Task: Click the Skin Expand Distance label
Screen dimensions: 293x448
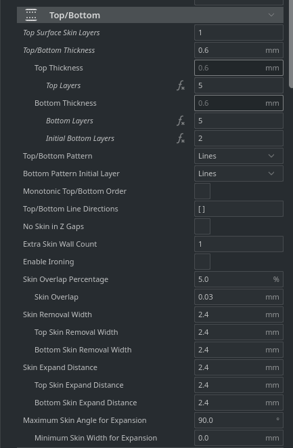Action: (x=60, y=367)
